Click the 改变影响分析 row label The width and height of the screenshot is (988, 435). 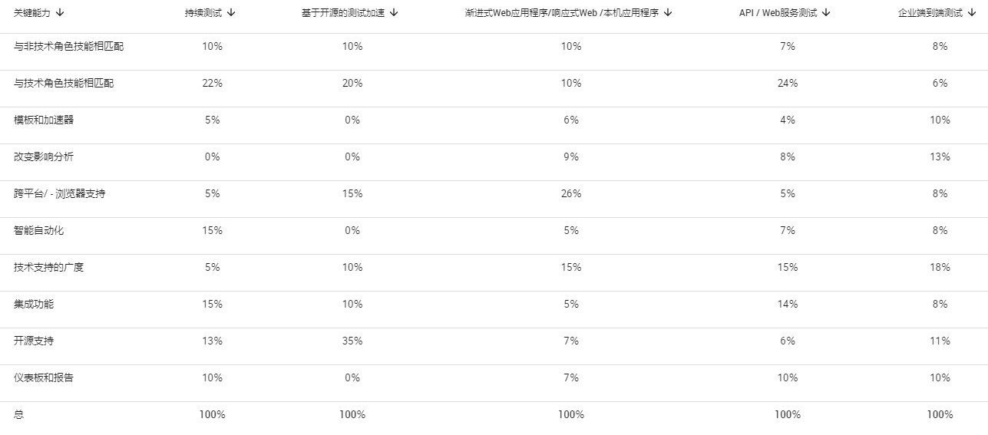coord(44,157)
